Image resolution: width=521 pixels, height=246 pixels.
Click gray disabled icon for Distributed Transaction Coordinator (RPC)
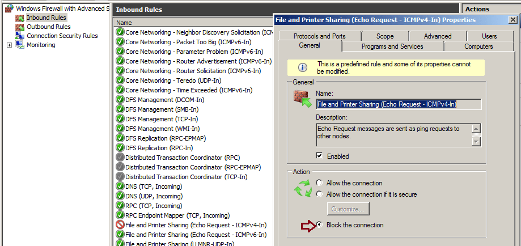120,158
